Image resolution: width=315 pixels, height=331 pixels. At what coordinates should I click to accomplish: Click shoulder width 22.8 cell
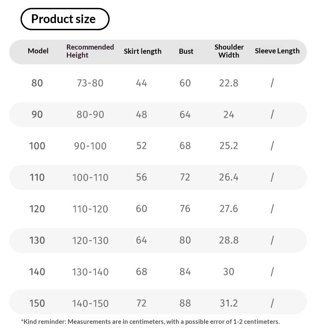coord(228,83)
